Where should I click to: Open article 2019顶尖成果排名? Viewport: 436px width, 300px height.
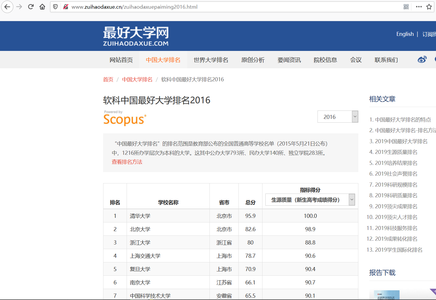396,207
